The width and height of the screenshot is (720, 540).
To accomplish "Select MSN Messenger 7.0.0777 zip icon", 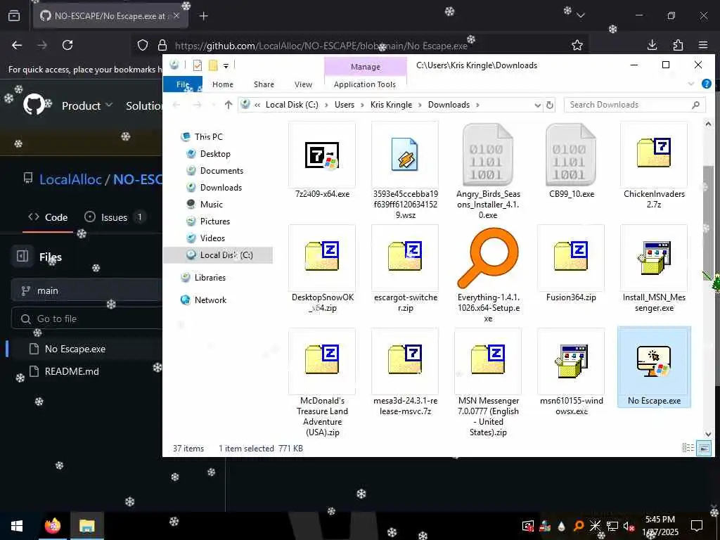I will pyautogui.click(x=488, y=359).
